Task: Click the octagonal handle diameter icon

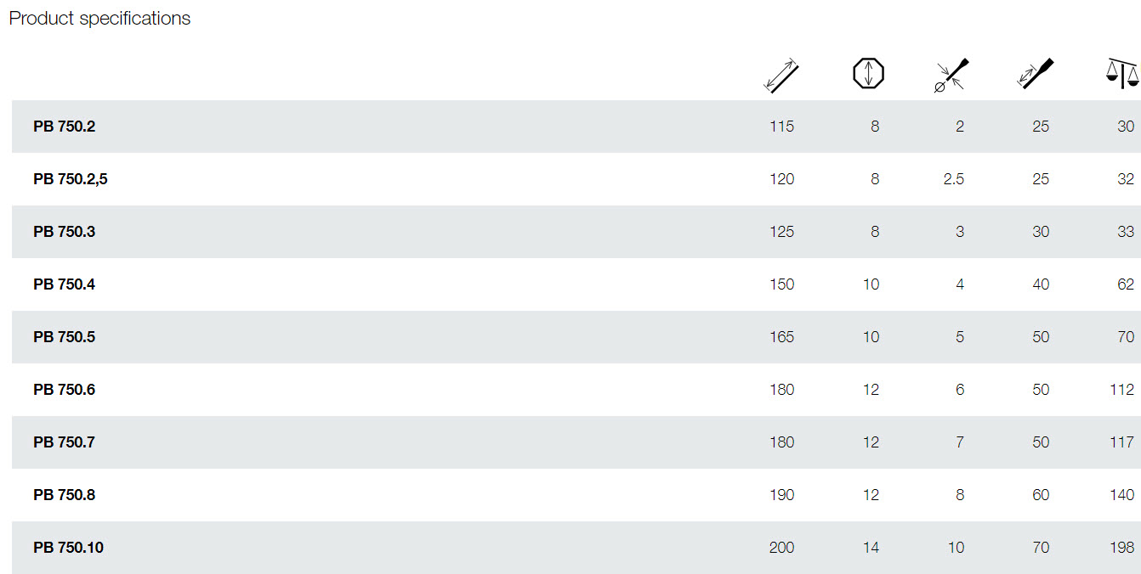Action: point(868,73)
